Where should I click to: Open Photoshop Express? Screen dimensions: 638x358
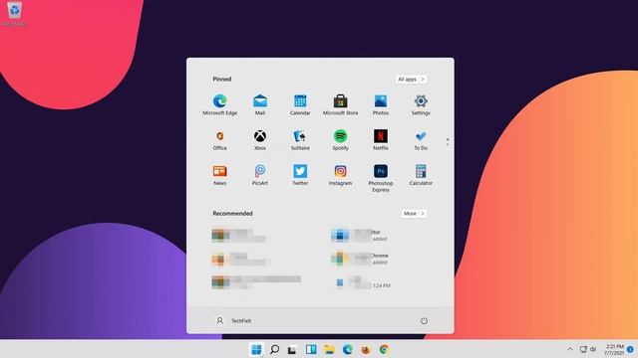click(381, 178)
